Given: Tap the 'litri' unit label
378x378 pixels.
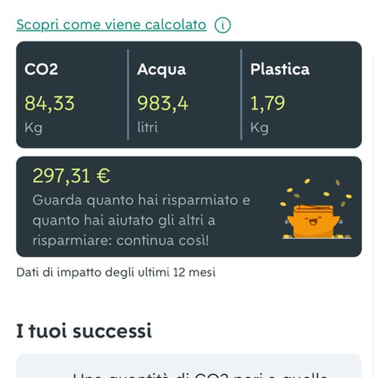Looking at the screenshot, I should pyautogui.click(x=148, y=127).
